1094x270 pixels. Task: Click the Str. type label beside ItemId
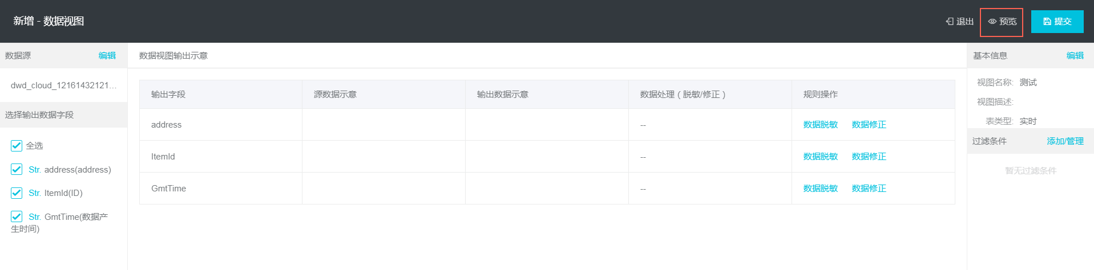[34, 193]
